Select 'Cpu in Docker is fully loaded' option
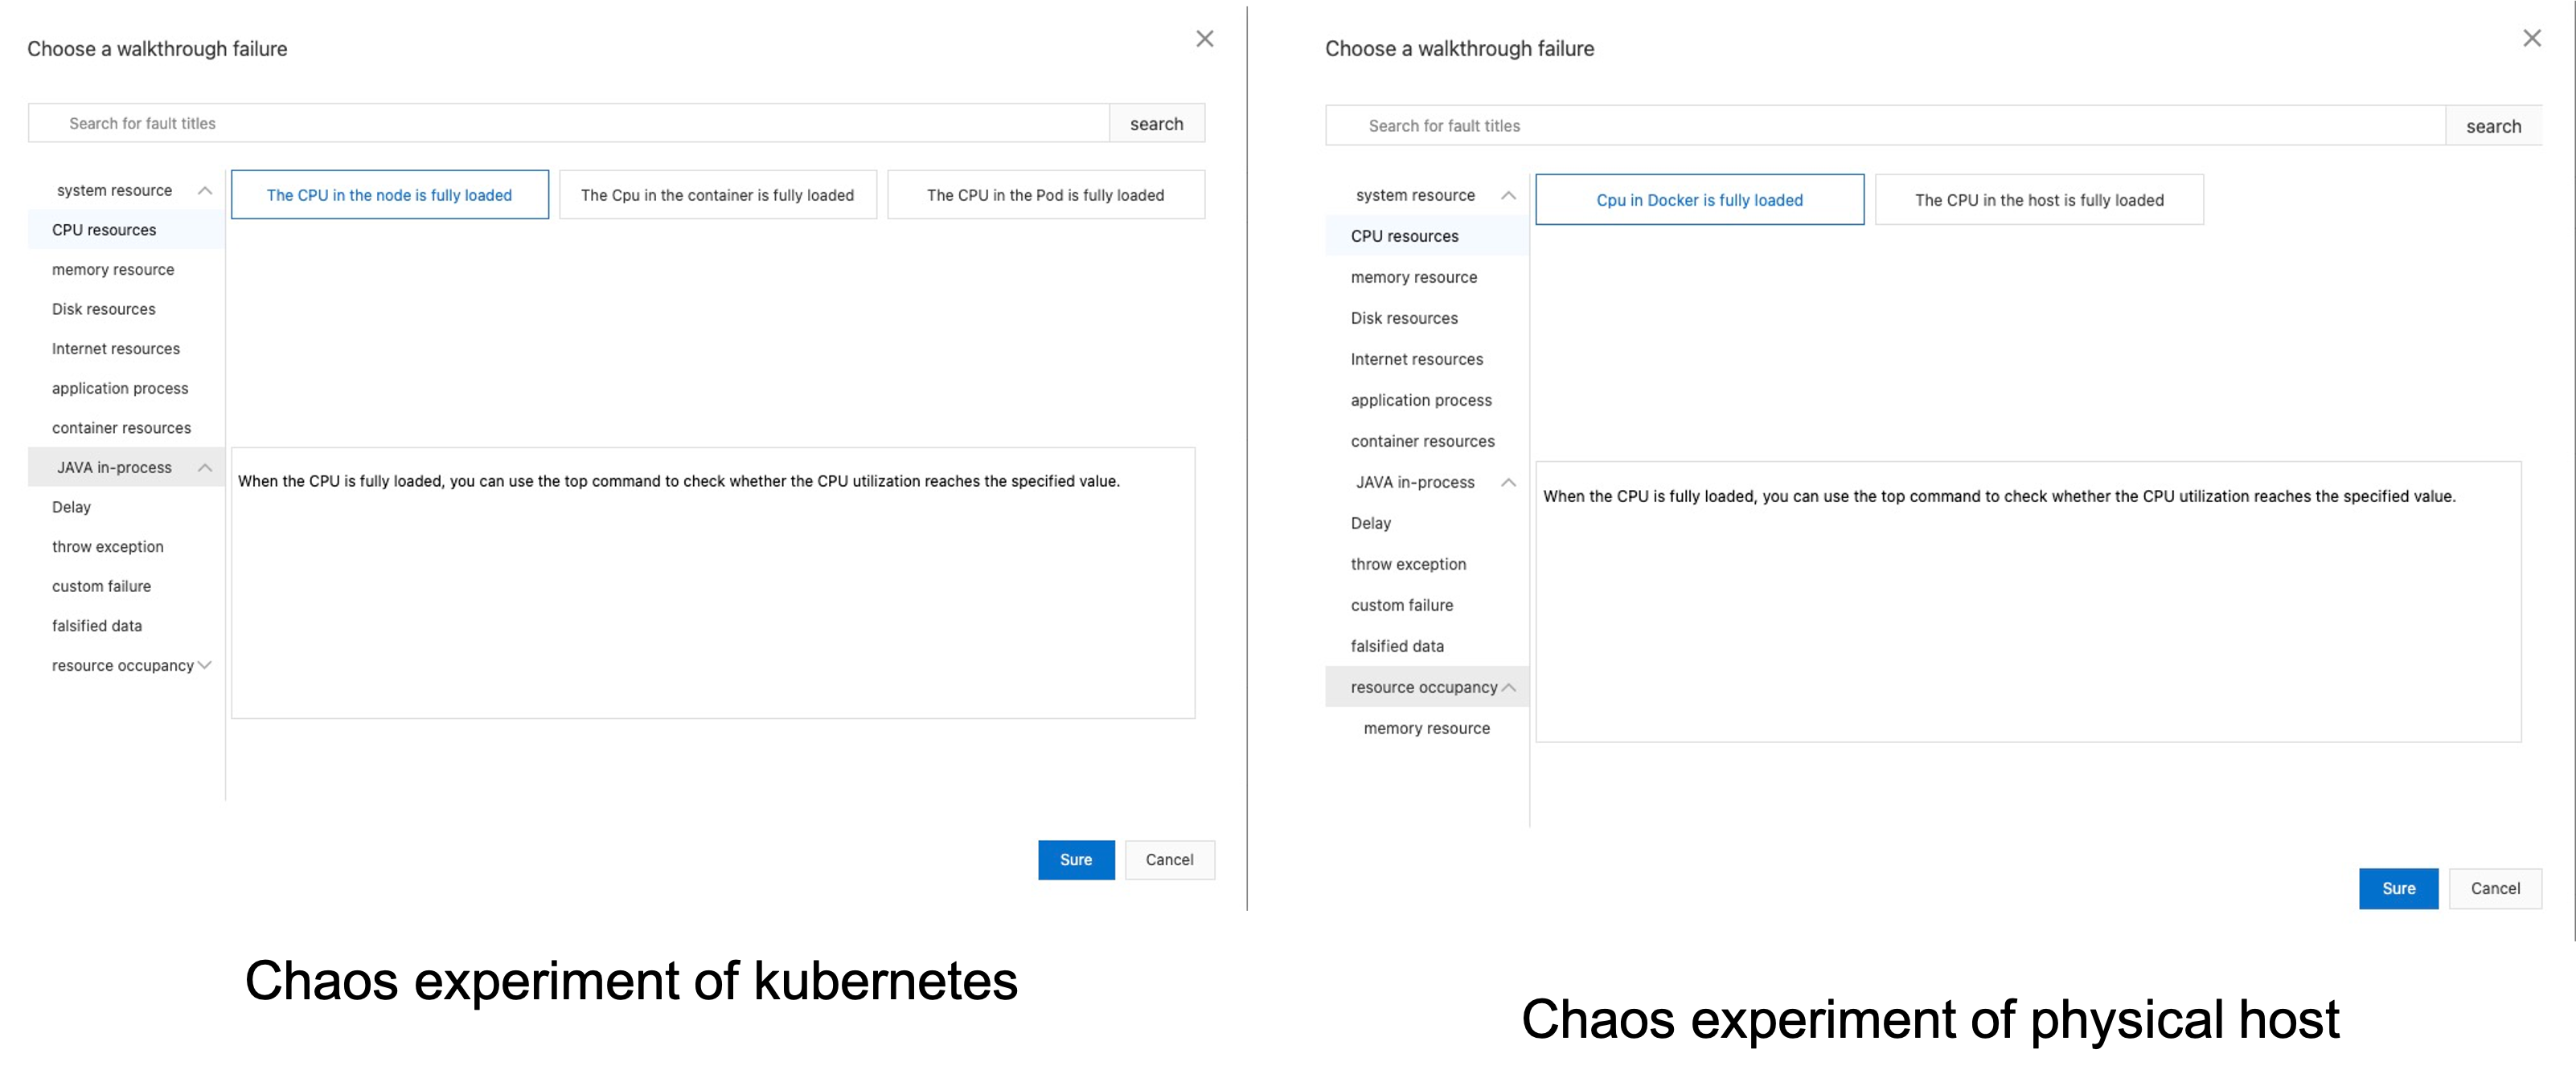 pos(1699,200)
